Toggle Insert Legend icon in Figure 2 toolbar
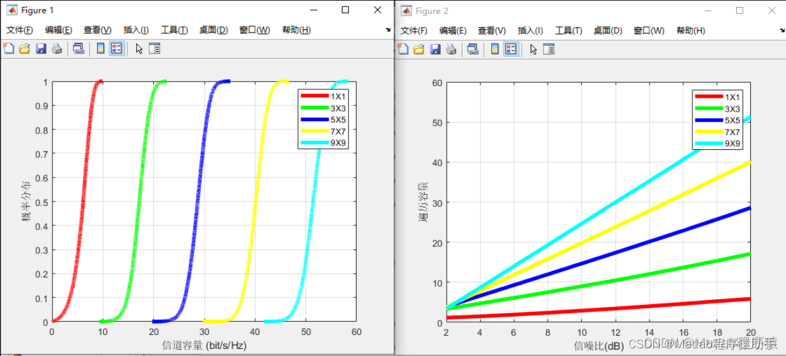 coord(511,49)
